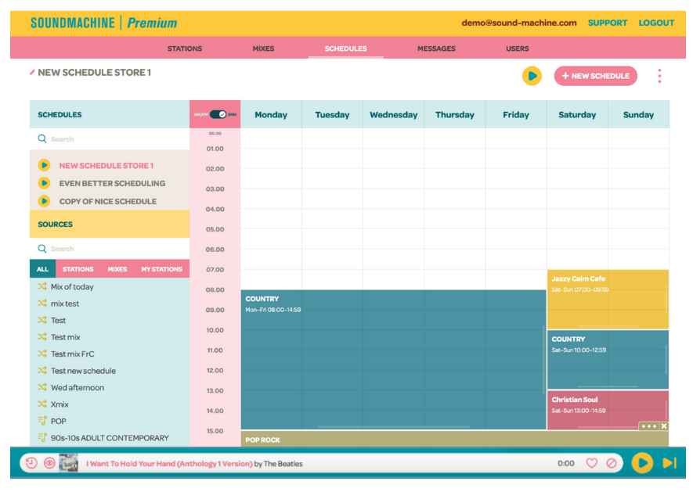Open the three-dot more options menu

click(x=659, y=76)
